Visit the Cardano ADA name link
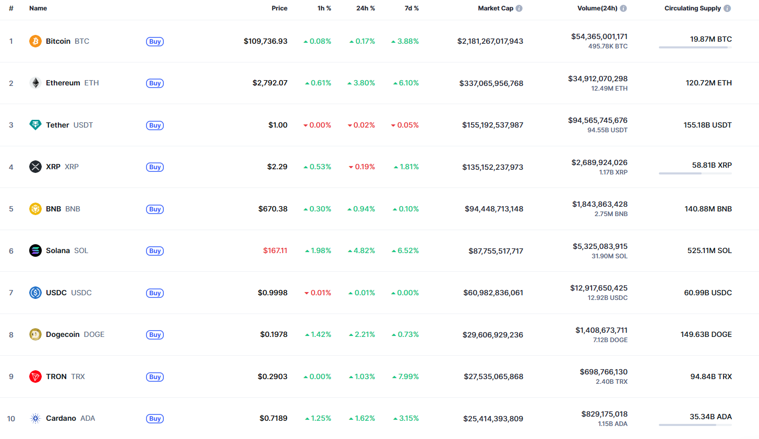Screen dimensions: 759x439 pos(70,418)
